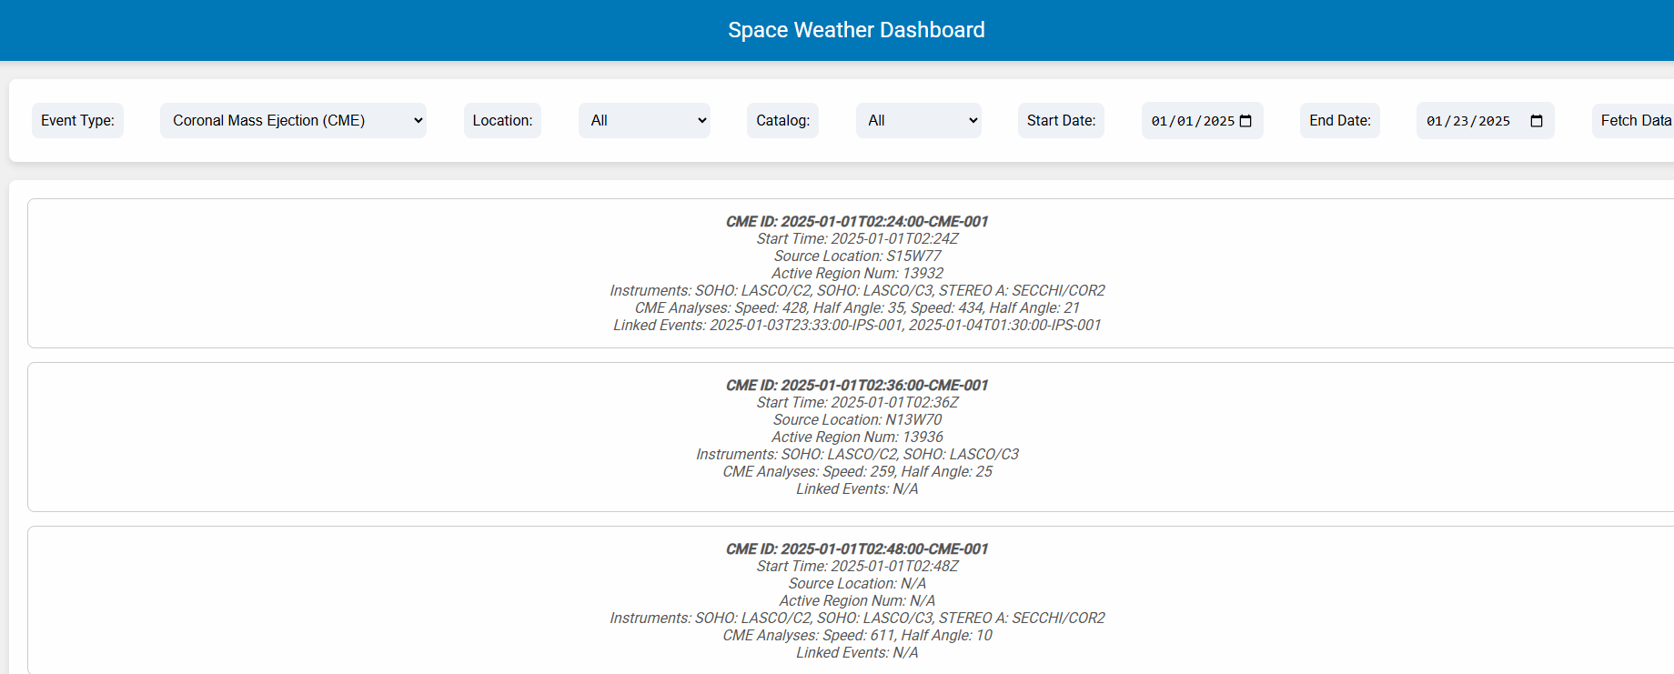
Task: Click the End Date field 01/23/2025
Action: point(1485,120)
